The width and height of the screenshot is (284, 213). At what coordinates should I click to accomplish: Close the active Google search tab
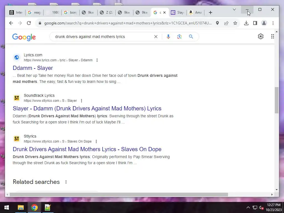[x=164, y=12]
